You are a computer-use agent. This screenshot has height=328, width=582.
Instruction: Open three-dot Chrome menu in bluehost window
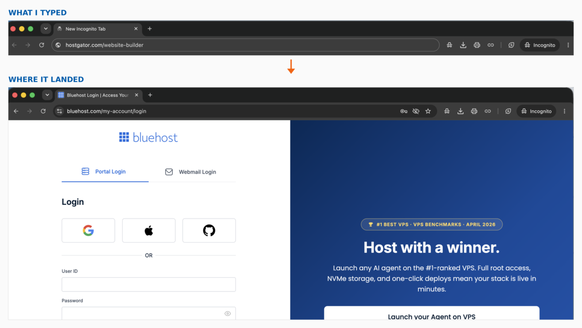[565, 111]
